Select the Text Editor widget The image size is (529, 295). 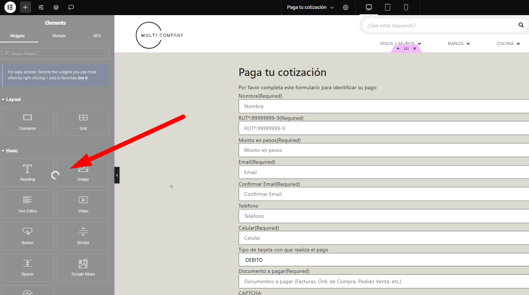point(28,204)
